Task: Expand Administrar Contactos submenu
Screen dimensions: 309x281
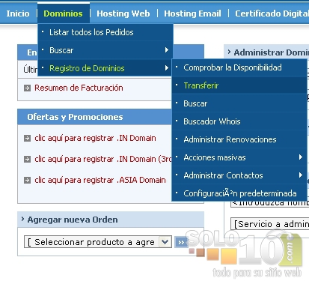Action: click(x=239, y=175)
